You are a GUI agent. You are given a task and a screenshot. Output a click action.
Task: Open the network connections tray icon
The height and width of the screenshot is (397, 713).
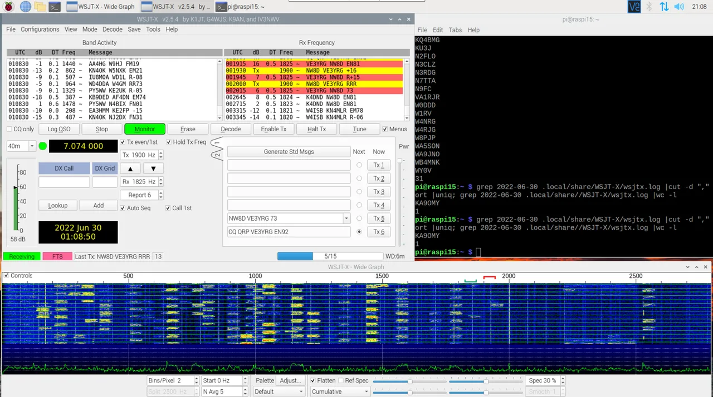click(x=664, y=7)
